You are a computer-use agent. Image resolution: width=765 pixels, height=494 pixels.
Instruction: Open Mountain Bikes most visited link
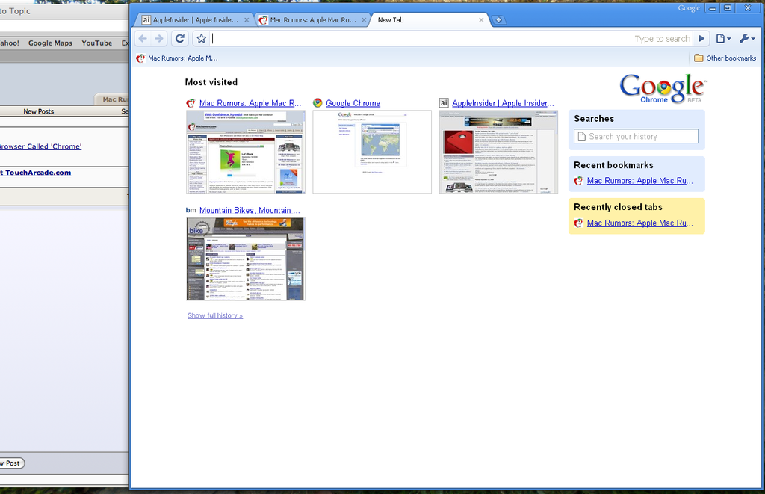click(x=250, y=211)
